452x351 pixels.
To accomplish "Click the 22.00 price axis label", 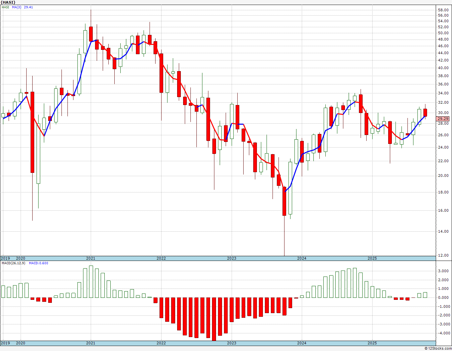I will tap(443, 161).
